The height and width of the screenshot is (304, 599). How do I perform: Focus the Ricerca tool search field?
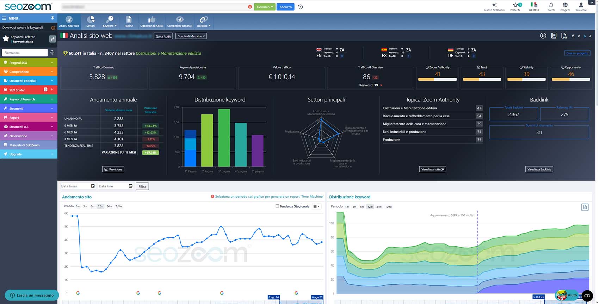(25, 53)
